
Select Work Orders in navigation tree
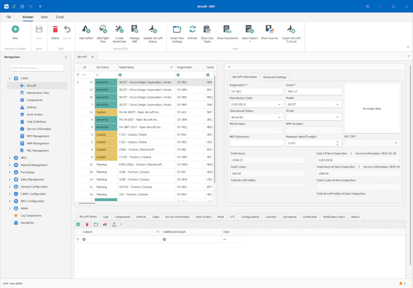point(35,115)
